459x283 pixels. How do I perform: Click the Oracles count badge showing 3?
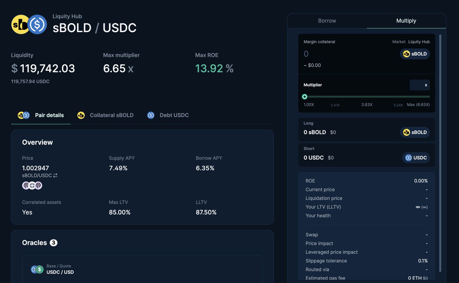tap(54, 242)
